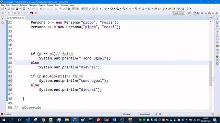Expand the External Tools dropdown arrow

click(127, 9)
